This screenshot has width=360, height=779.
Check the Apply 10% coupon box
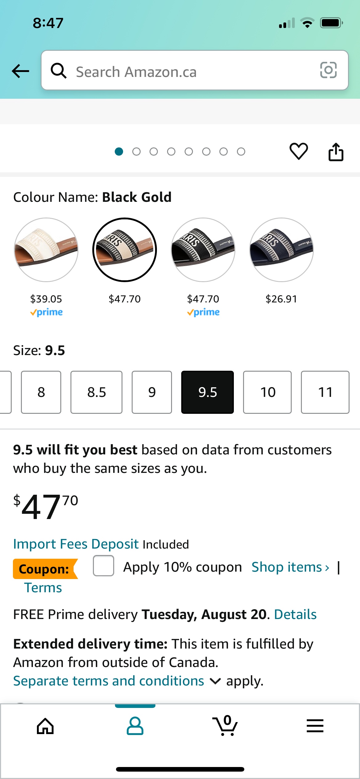tap(103, 566)
